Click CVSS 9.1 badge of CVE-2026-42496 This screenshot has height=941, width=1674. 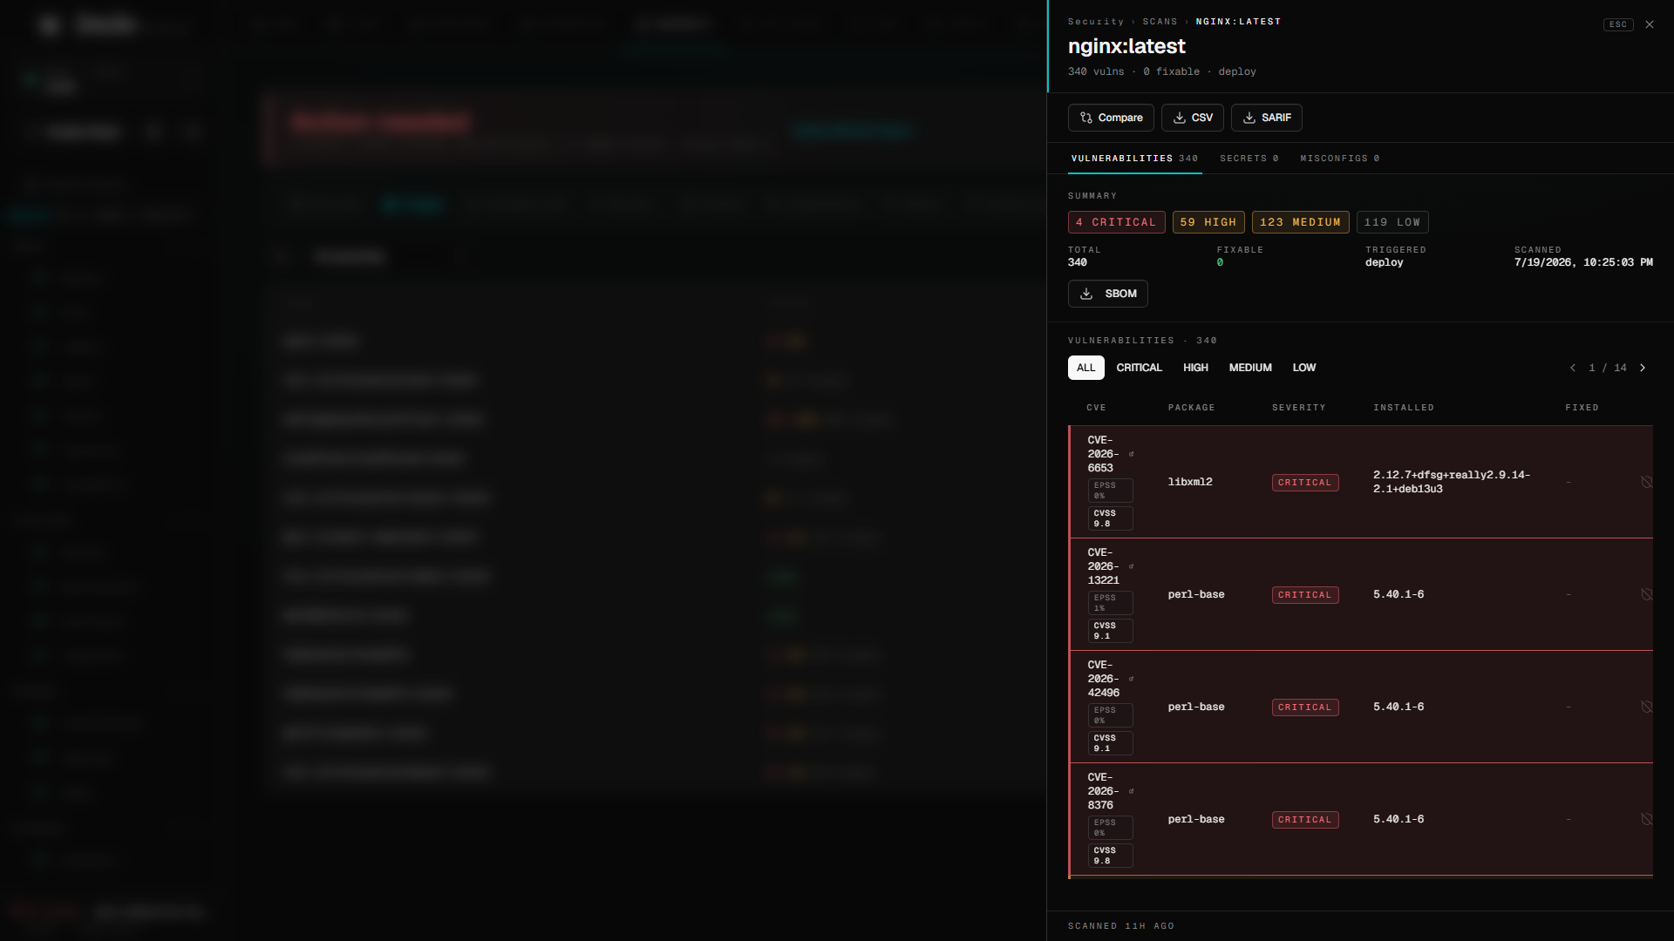tap(1110, 743)
